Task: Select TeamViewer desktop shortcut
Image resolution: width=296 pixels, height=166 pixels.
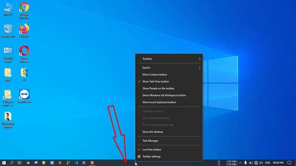Action: point(24,96)
